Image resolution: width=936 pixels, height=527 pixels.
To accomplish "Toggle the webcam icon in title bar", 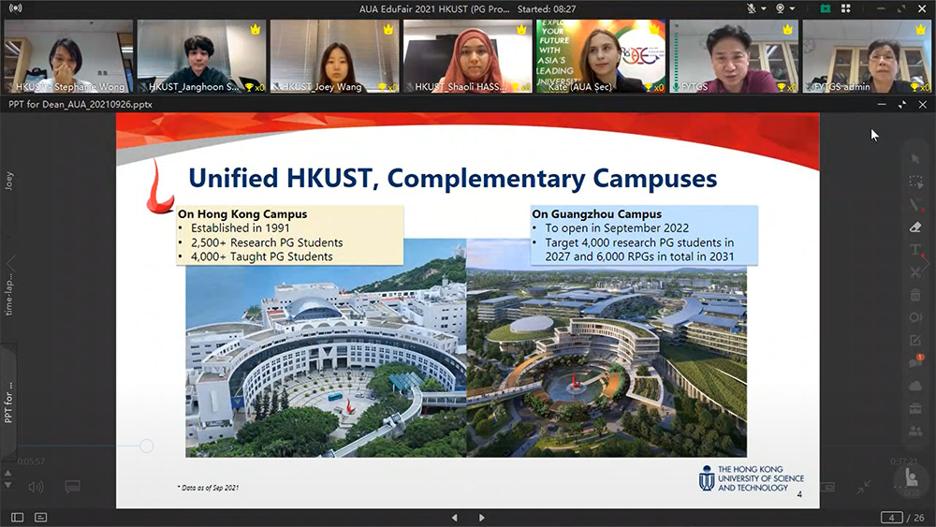I will pos(780,8).
